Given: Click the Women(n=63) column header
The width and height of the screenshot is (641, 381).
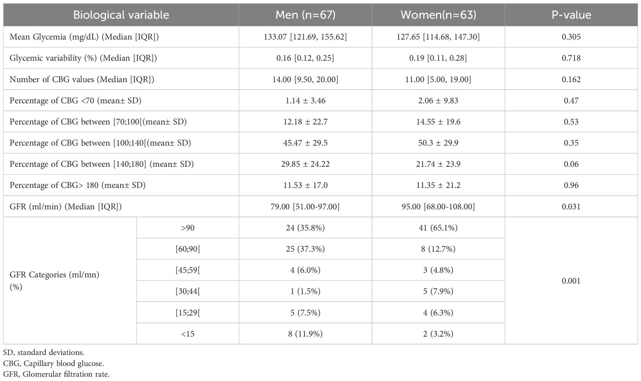Looking at the screenshot, I should (x=438, y=15).
